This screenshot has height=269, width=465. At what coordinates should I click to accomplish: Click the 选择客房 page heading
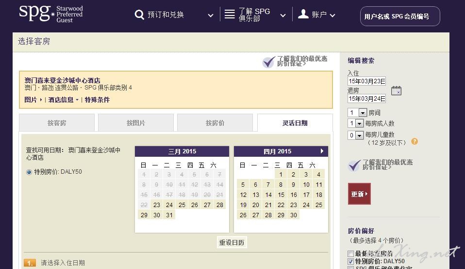pyautogui.click(x=34, y=42)
